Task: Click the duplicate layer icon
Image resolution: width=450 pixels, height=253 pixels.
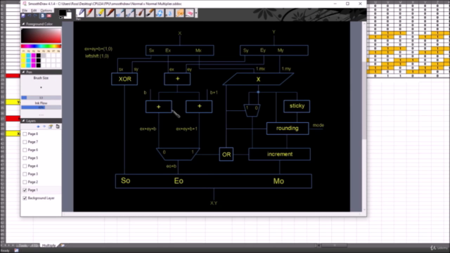Action: tap(58, 126)
